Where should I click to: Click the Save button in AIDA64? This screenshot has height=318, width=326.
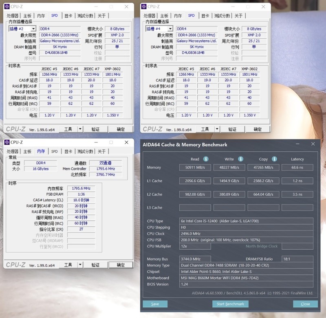pos(155,304)
